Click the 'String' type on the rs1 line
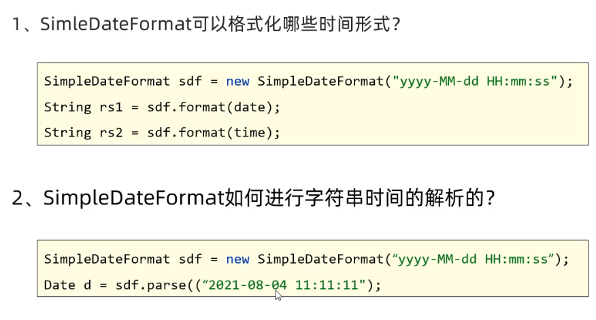The width and height of the screenshot is (596, 320). (x=67, y=107)
